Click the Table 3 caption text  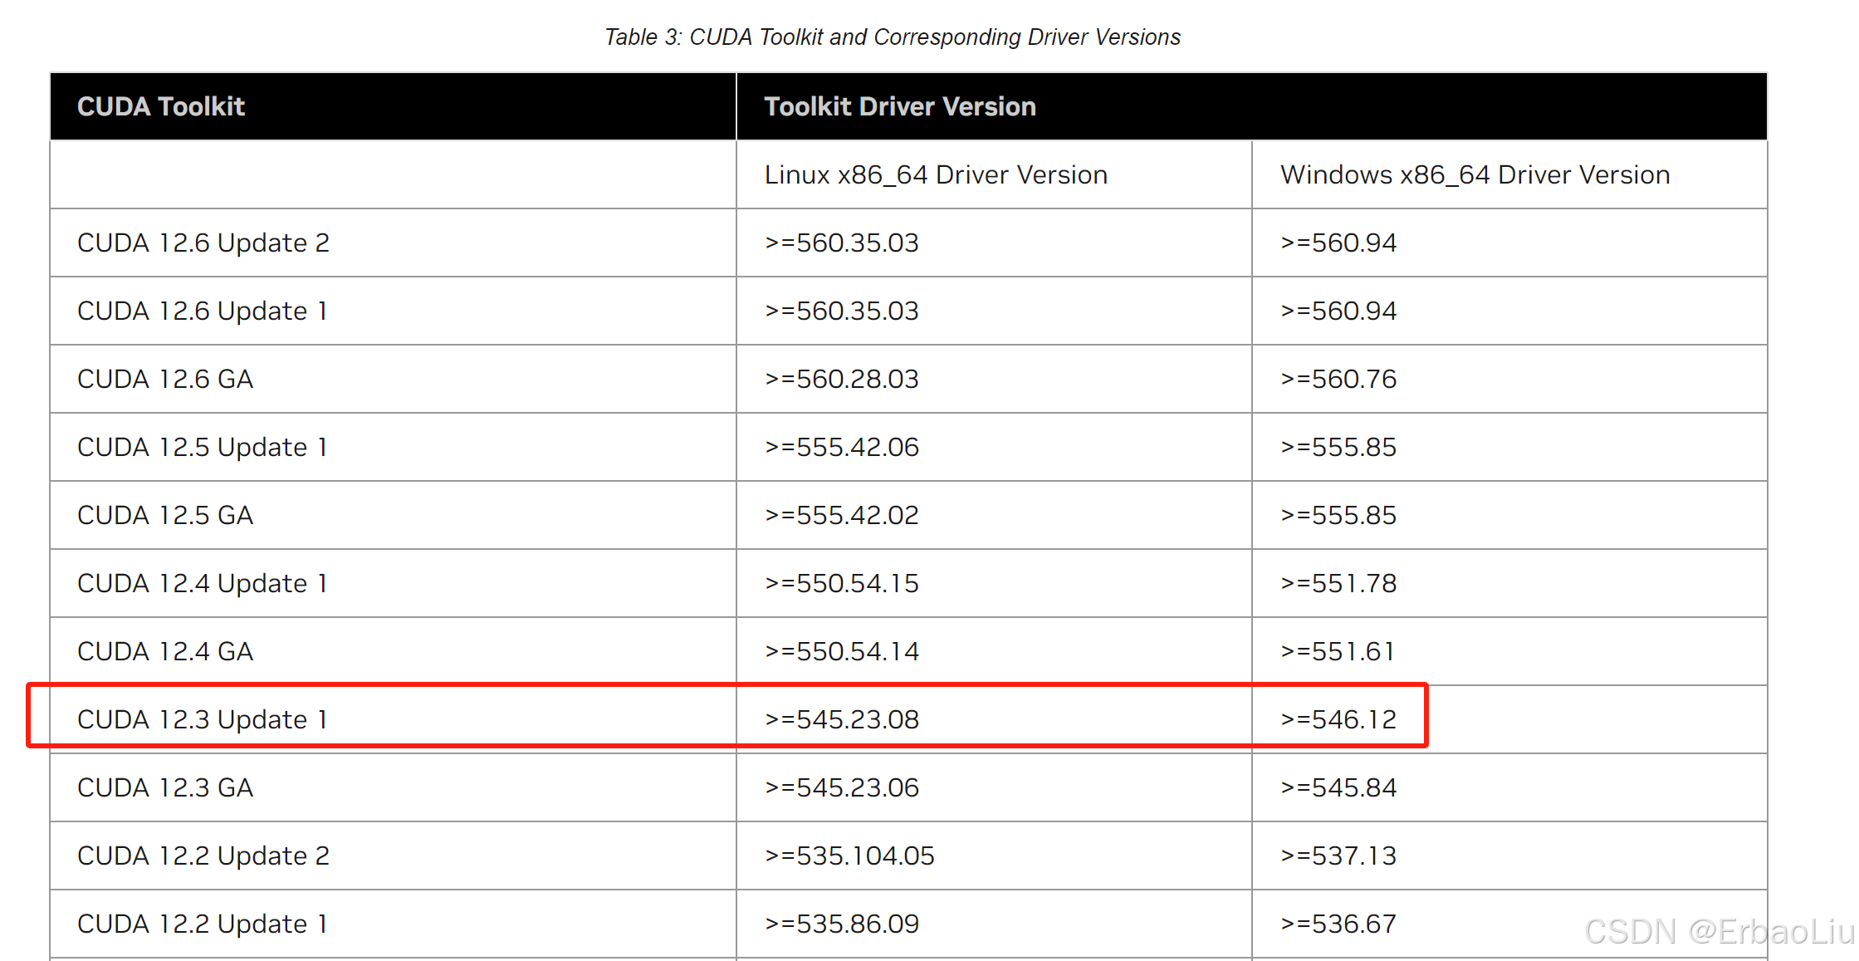tap(893, 37)
